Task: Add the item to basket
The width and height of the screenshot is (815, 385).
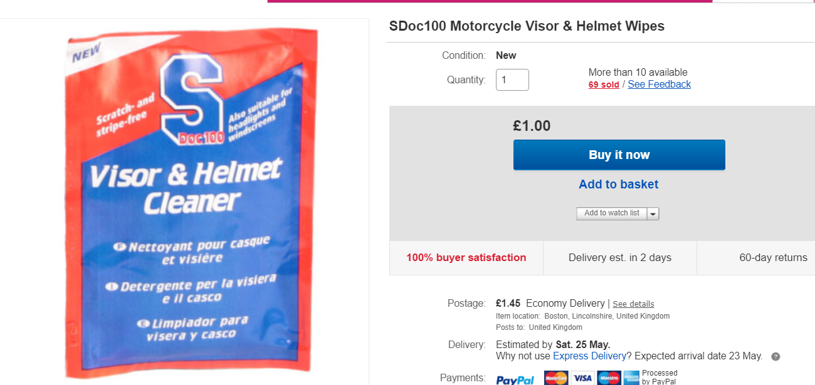Action: (x=619, y=184)
